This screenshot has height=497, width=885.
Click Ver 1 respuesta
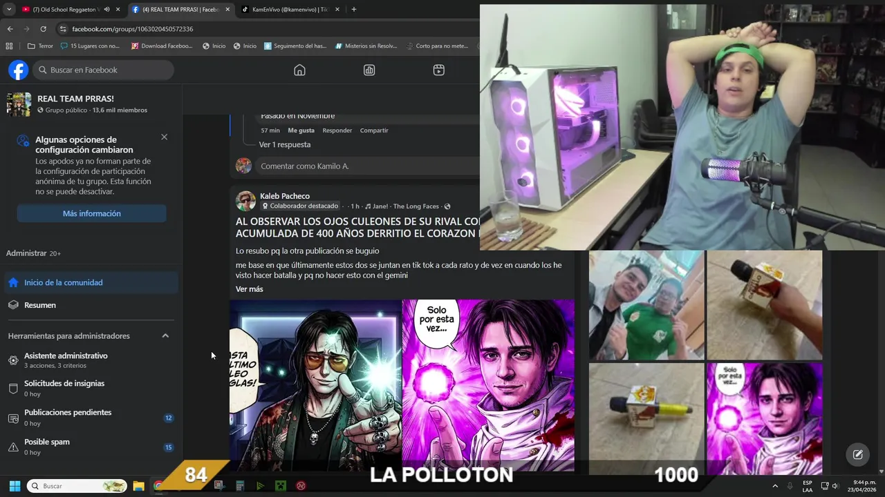[x=285, y=145]
